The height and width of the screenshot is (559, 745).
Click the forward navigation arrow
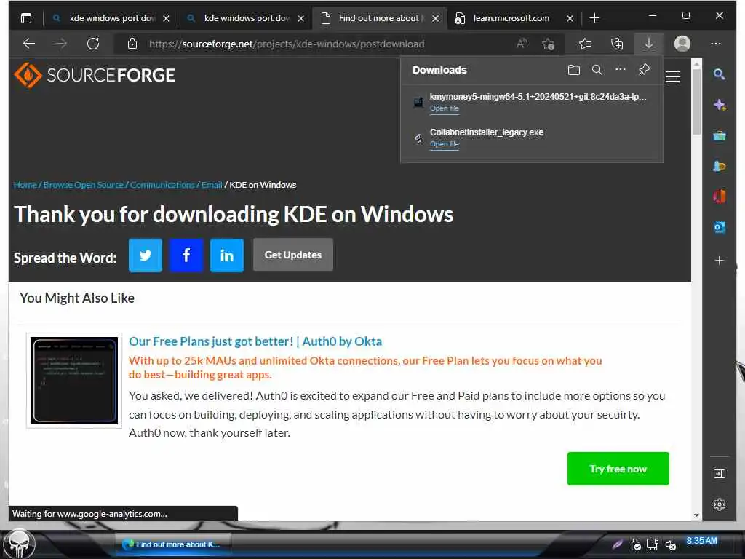pos(61,44)
